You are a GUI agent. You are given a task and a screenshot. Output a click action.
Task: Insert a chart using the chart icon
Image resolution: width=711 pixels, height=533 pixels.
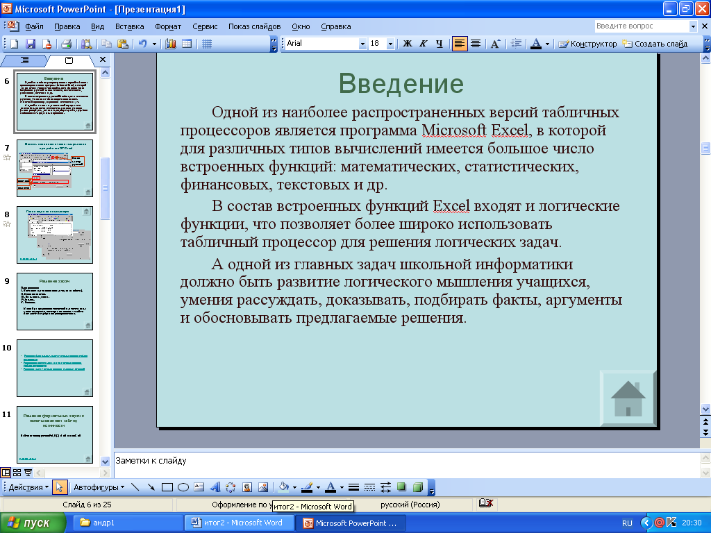point(171,44)
